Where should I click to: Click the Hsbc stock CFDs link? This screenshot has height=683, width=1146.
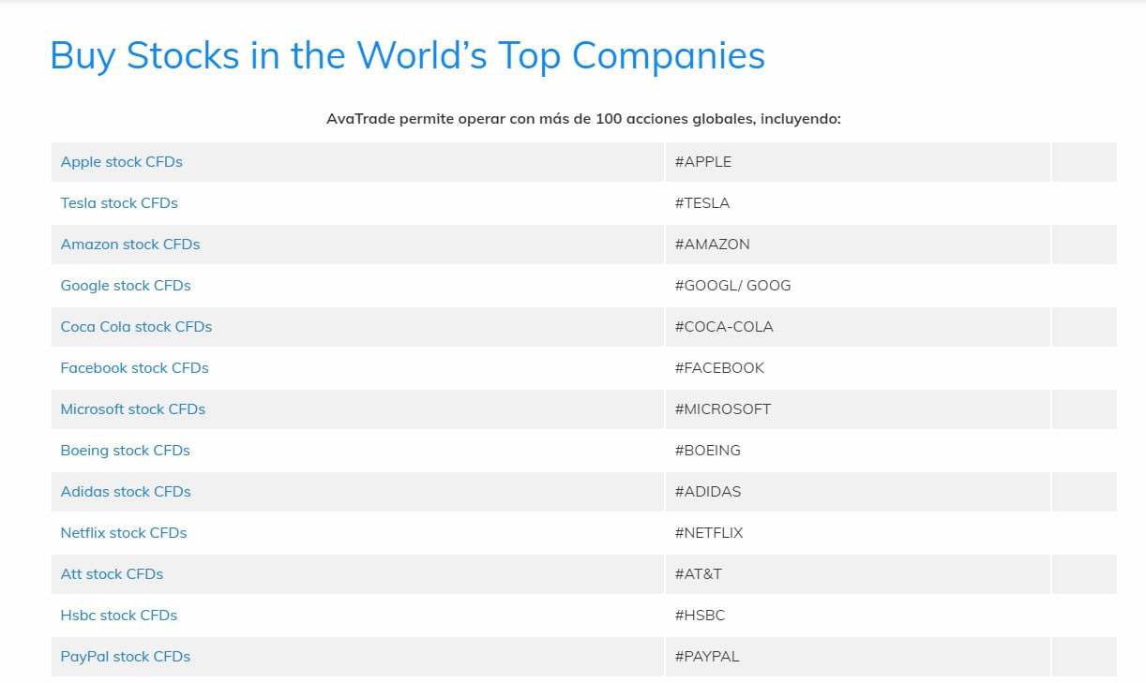118,616
